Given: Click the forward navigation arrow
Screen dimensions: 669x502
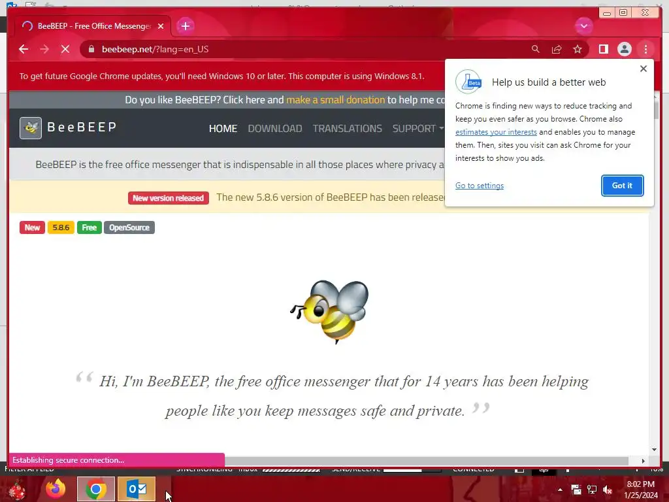Looking at the screenshot, I should click(44, 49).
